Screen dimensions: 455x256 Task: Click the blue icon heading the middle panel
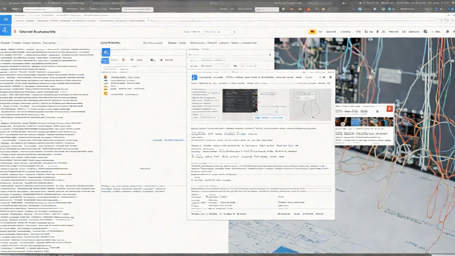click(106, 52)
